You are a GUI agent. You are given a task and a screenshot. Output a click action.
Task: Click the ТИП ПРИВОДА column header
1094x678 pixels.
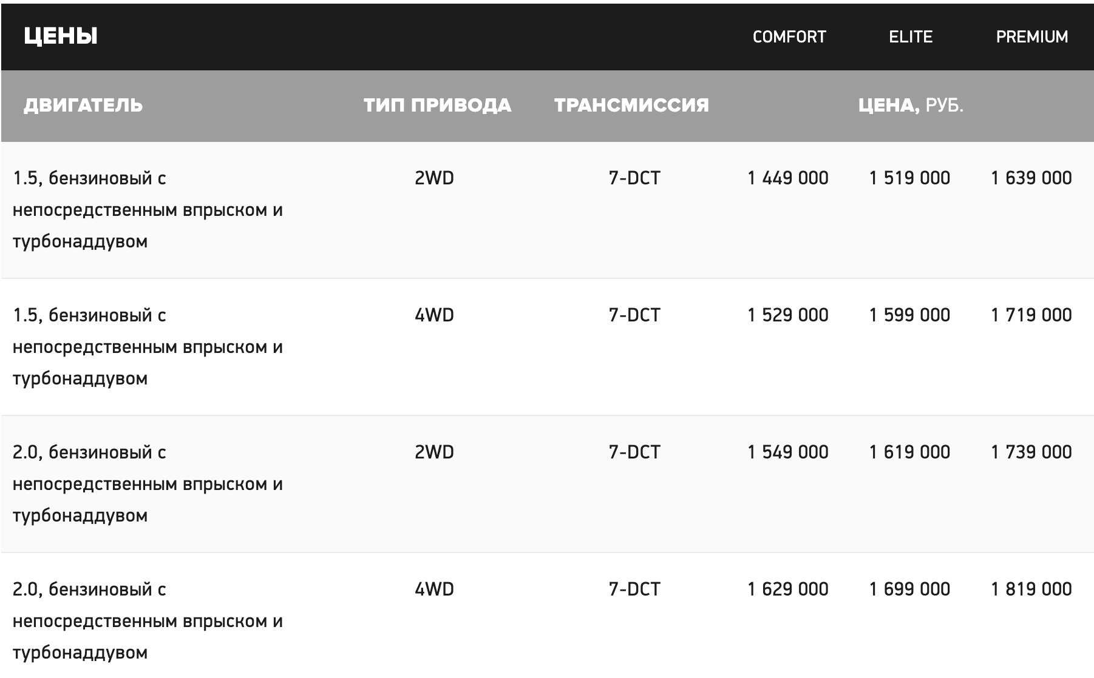(x=437, y=106)
